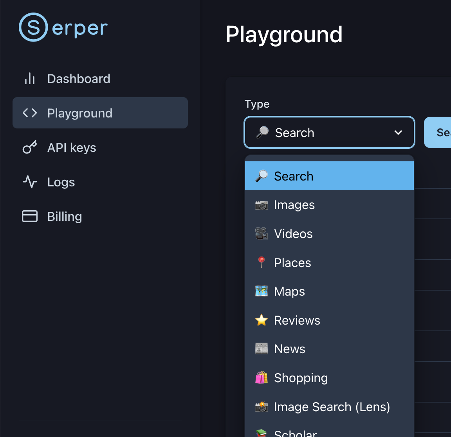Click the Playground code brackets icon

[30, 113]
